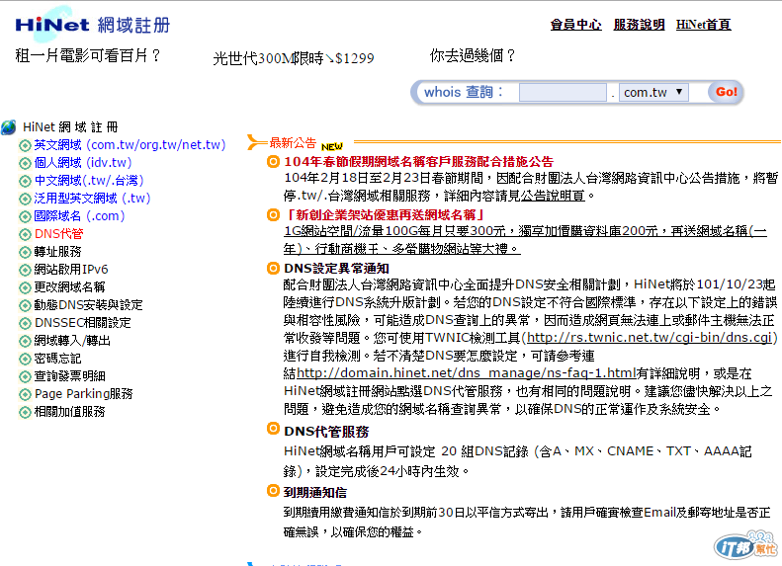Image resolution: width=782 pixels, height=566 pixels.
Task: Click the 「新創企業架站優惠再送網域名稱」 heading
Action: pos(384,215)
